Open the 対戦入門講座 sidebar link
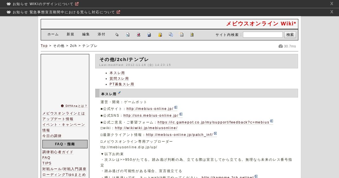 pyautogui.click(x=75, y=169)
